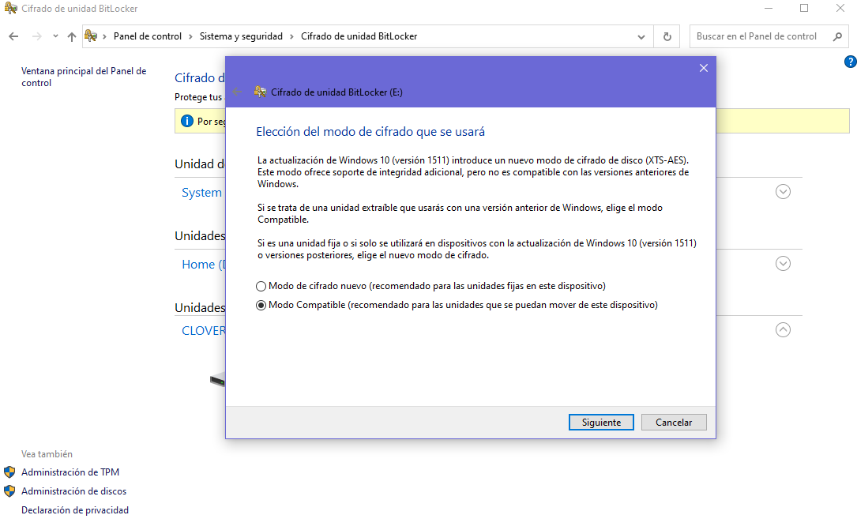857x530 pixels.
Task: Open Sistema y seguridad breadcrumb
Action: click(x=241, y=36)
